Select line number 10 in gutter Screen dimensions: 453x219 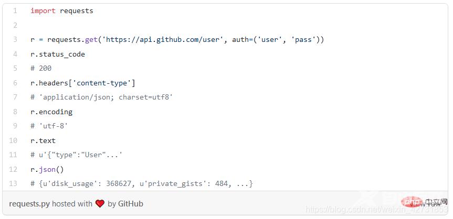(x=14, y=140)
